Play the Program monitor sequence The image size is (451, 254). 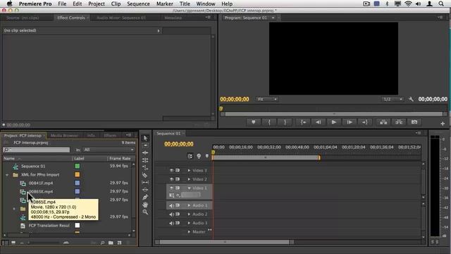(333, 122)
